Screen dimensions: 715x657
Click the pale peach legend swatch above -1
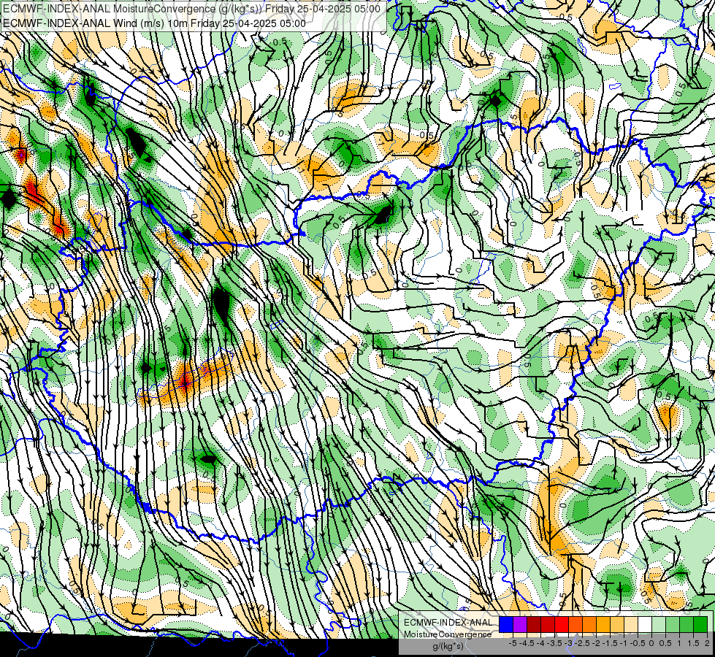pyautogui.click(x=630, y=625)
